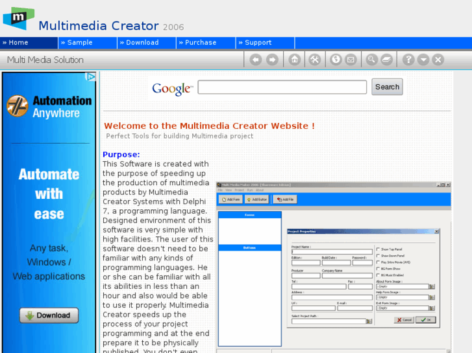Click the Automate with ease ad text
Image resolution: width=472 pixels, height=353 pixels.
49,194
